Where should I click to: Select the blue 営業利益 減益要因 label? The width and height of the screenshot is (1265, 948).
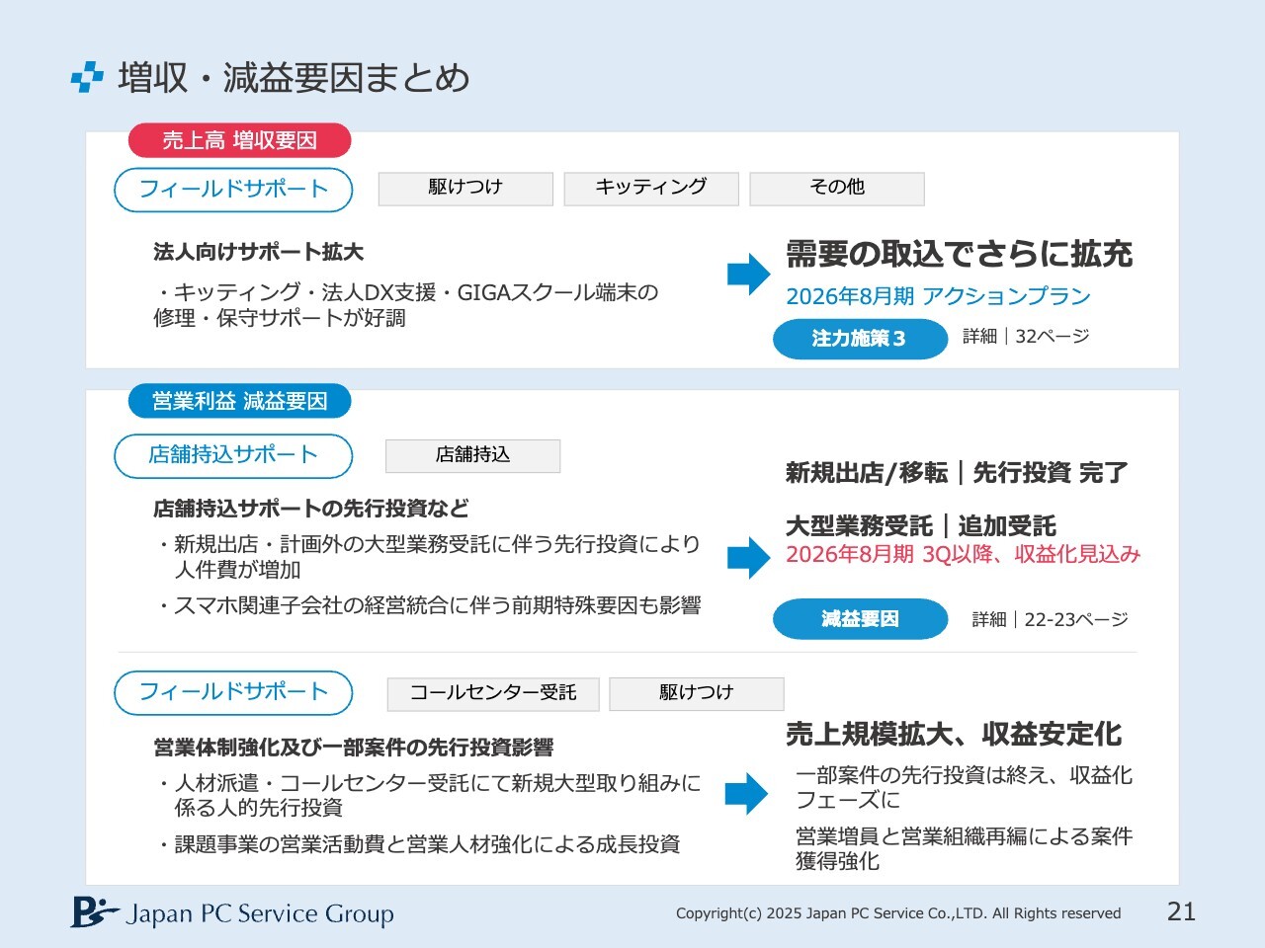[x=239, y=401]
